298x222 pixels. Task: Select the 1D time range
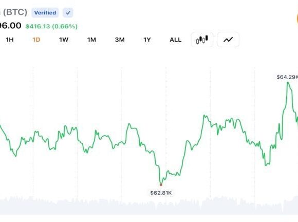coord(36,40)
